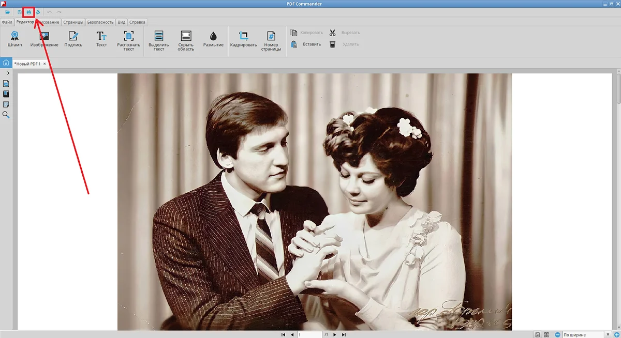Click the Home icon tab

6,63
